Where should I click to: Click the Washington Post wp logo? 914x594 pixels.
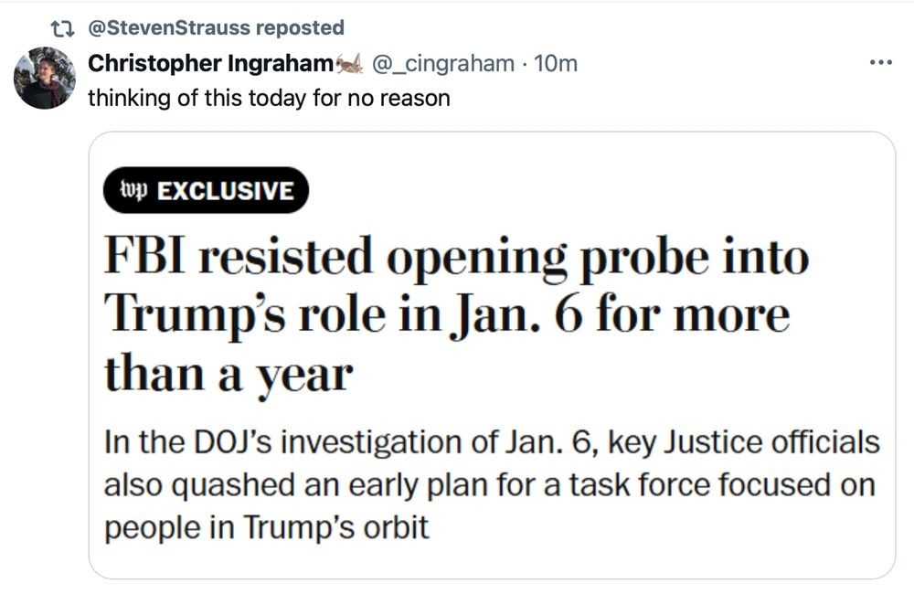(133, 190)
